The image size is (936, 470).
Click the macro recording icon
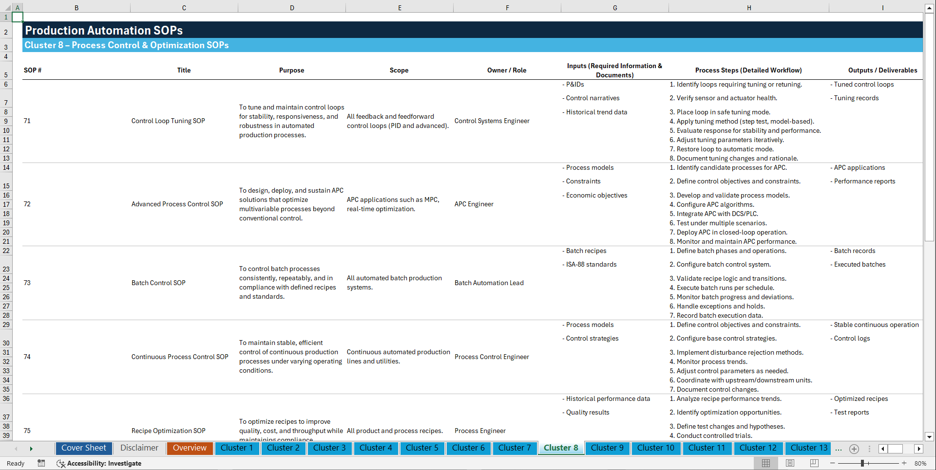[x=41, y=463]
